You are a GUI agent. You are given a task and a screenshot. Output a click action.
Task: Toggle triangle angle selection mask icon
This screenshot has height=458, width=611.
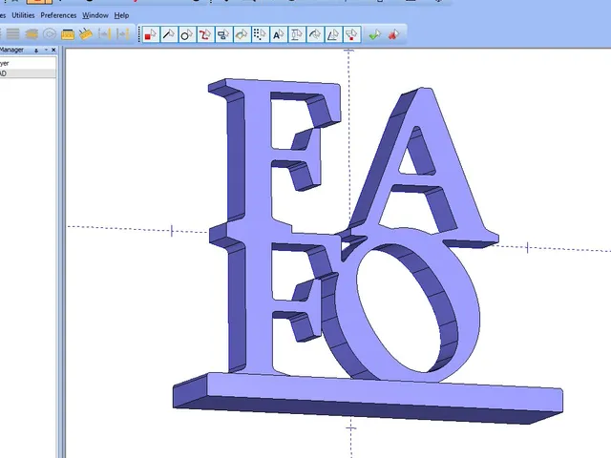(333, 34)
